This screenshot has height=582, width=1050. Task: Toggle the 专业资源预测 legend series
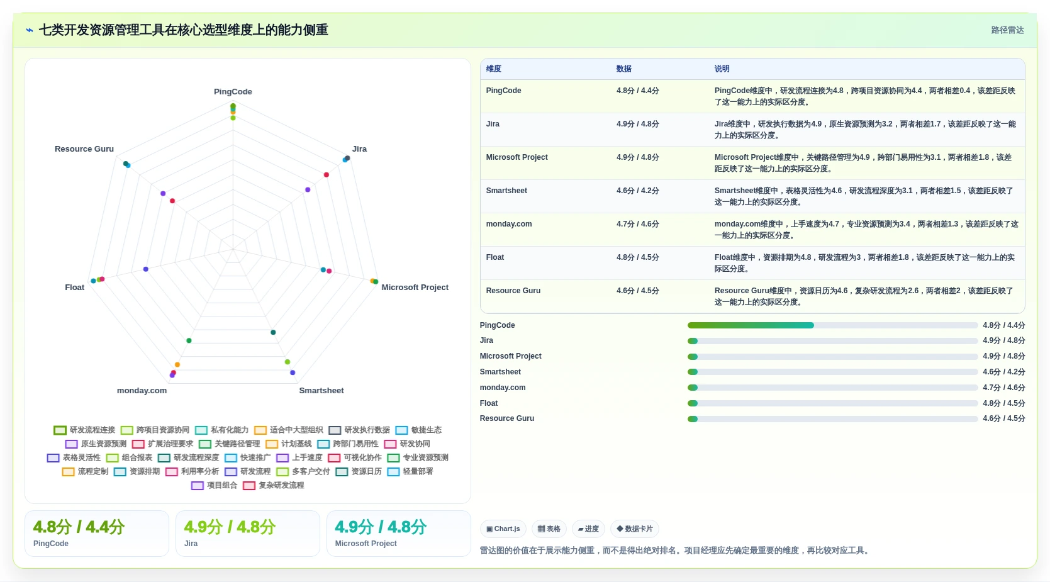click(418, 458)
